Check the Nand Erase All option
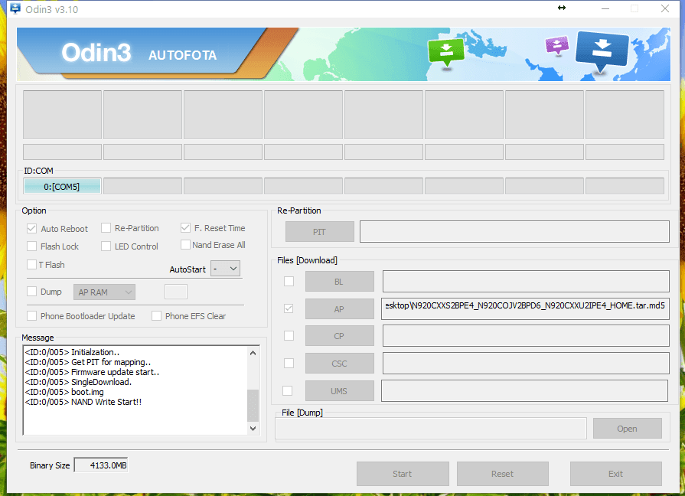 [x=185, y=245]
